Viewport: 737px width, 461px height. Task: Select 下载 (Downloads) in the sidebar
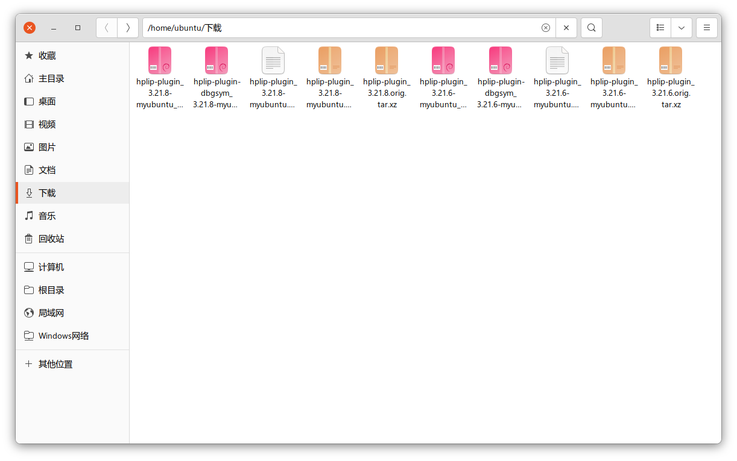[72, 193]
